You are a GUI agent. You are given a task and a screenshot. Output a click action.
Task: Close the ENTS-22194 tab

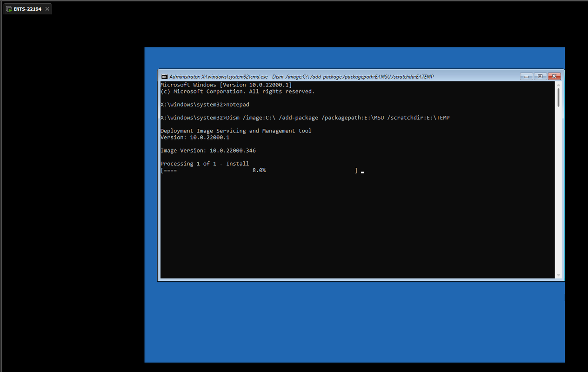(47, 9)
